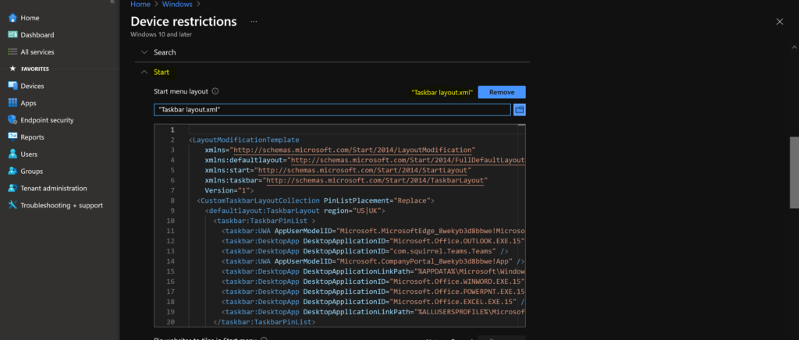799x340 pixels.
Task: Click the info icon next to Start menu layout
Action: coord(215,91)
